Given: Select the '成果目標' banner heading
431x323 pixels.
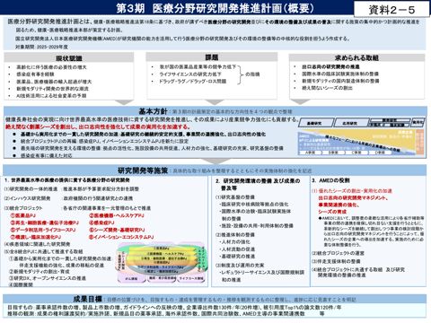Looking at the screenshot, I should pyautogui.click(x=88, y=299).
